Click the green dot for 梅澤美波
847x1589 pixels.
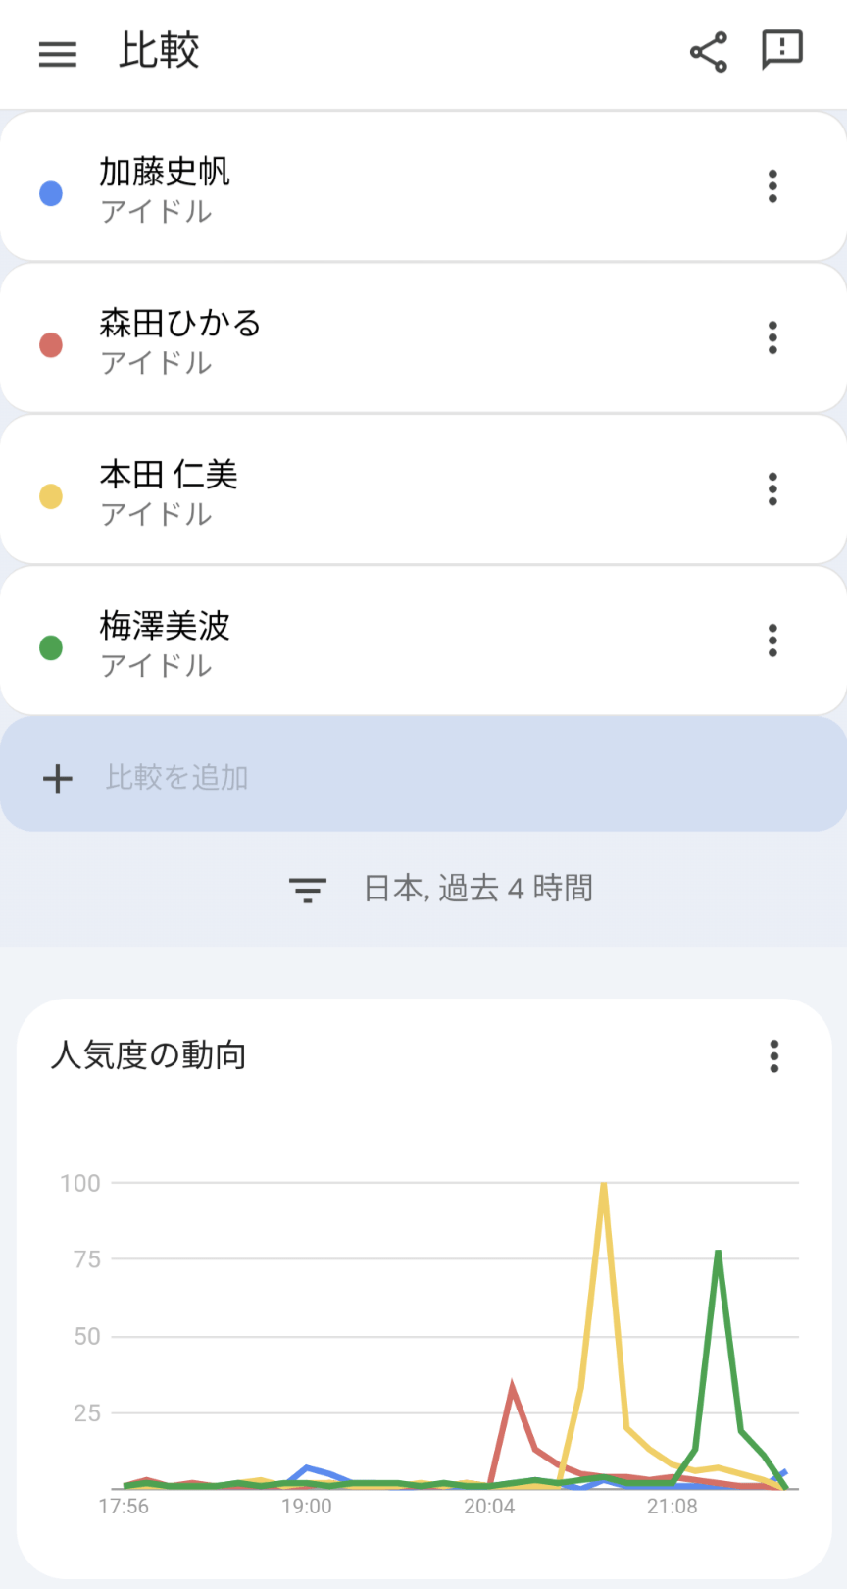click(x=51, y=647)
